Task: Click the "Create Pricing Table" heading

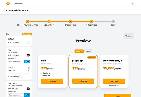Action: click(x=17, y=11)
